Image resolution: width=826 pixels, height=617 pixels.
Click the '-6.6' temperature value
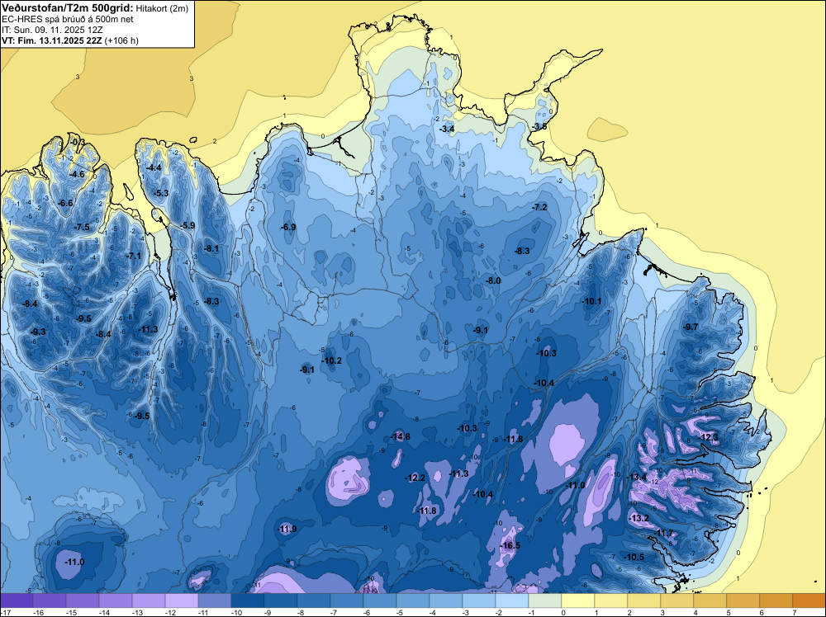tap(66, 203)
